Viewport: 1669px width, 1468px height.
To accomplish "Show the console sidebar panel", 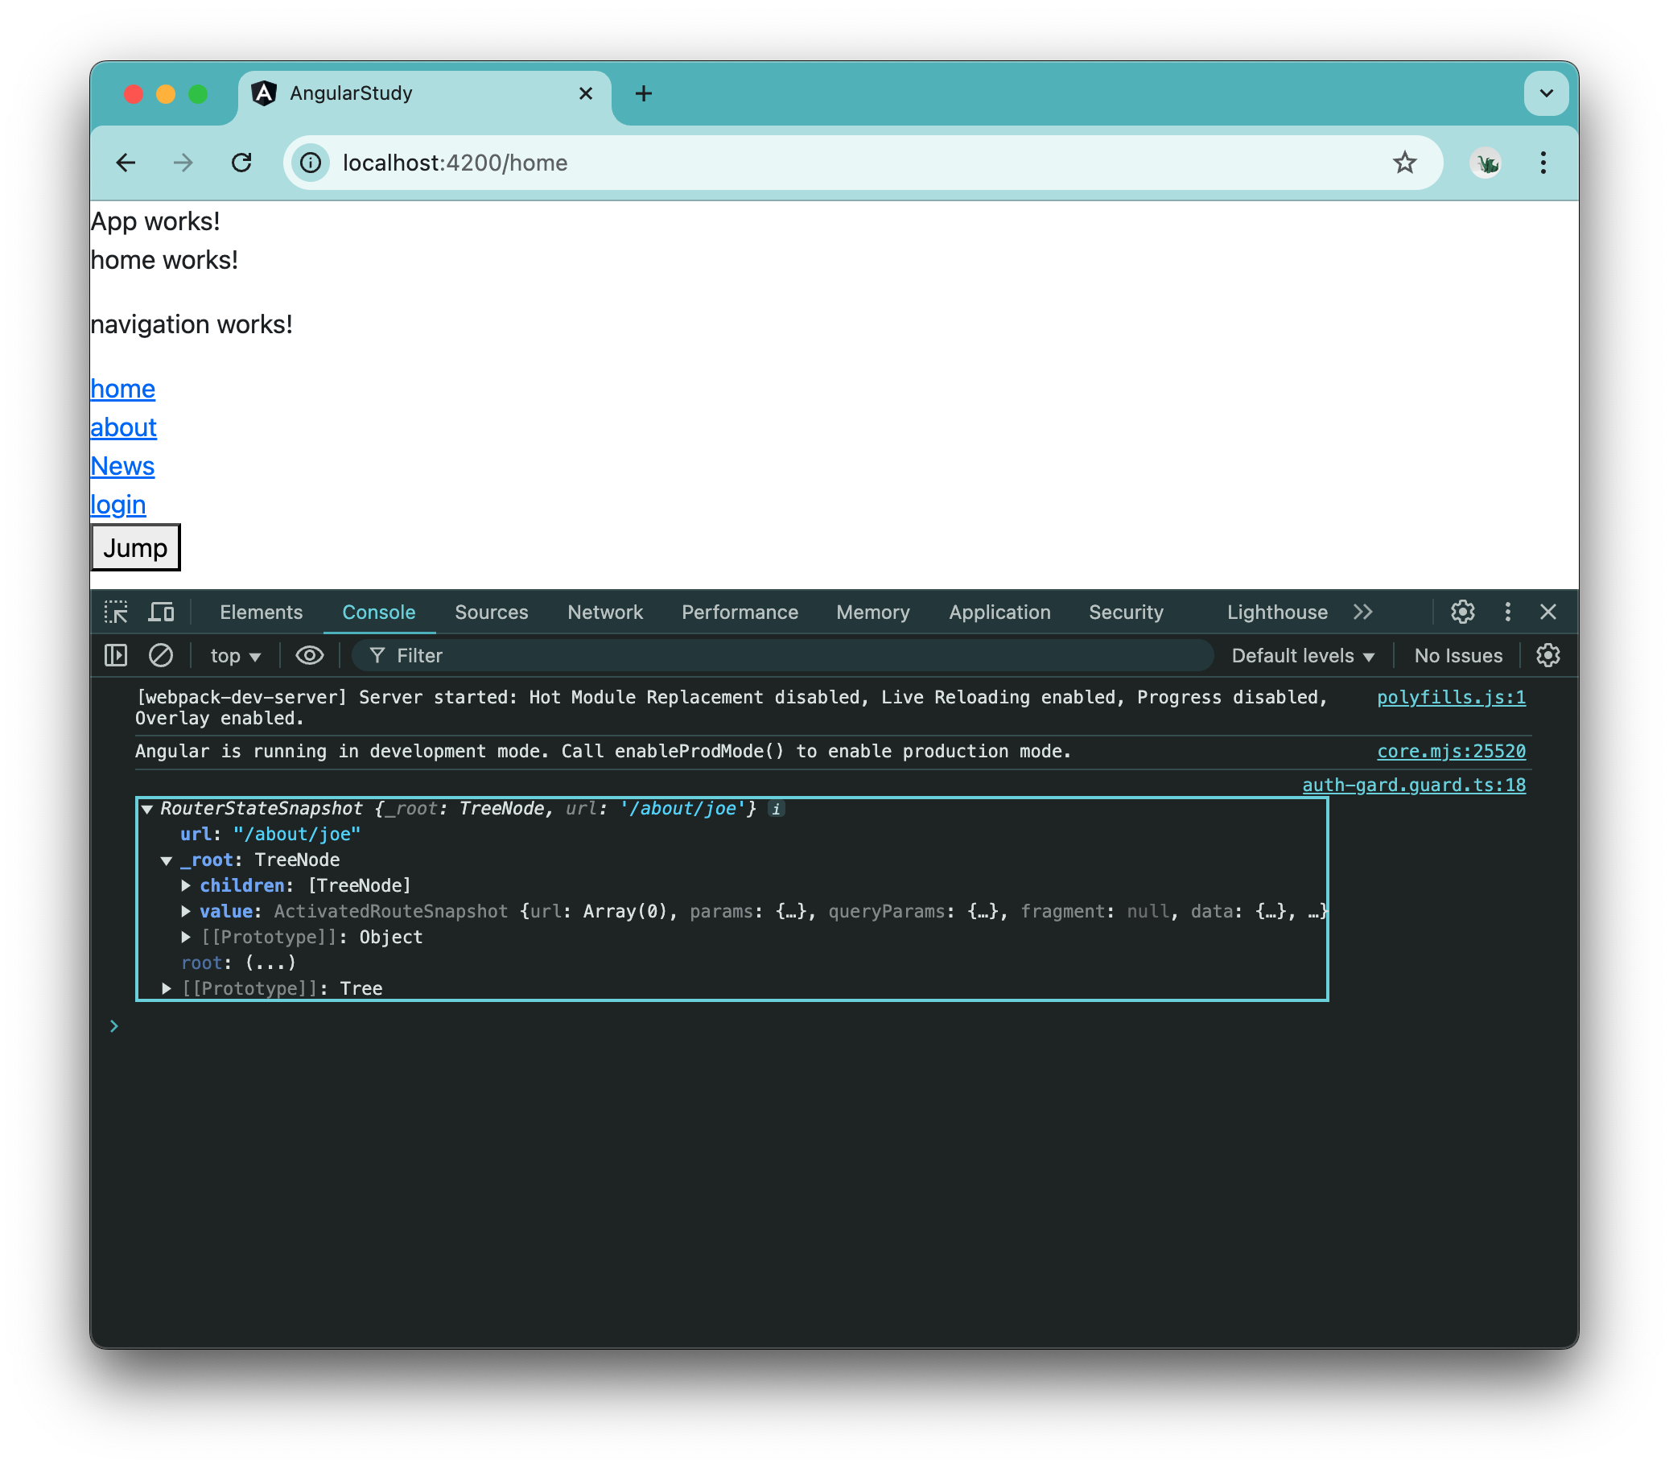I will pyautogui.click(x=116, y=655).
